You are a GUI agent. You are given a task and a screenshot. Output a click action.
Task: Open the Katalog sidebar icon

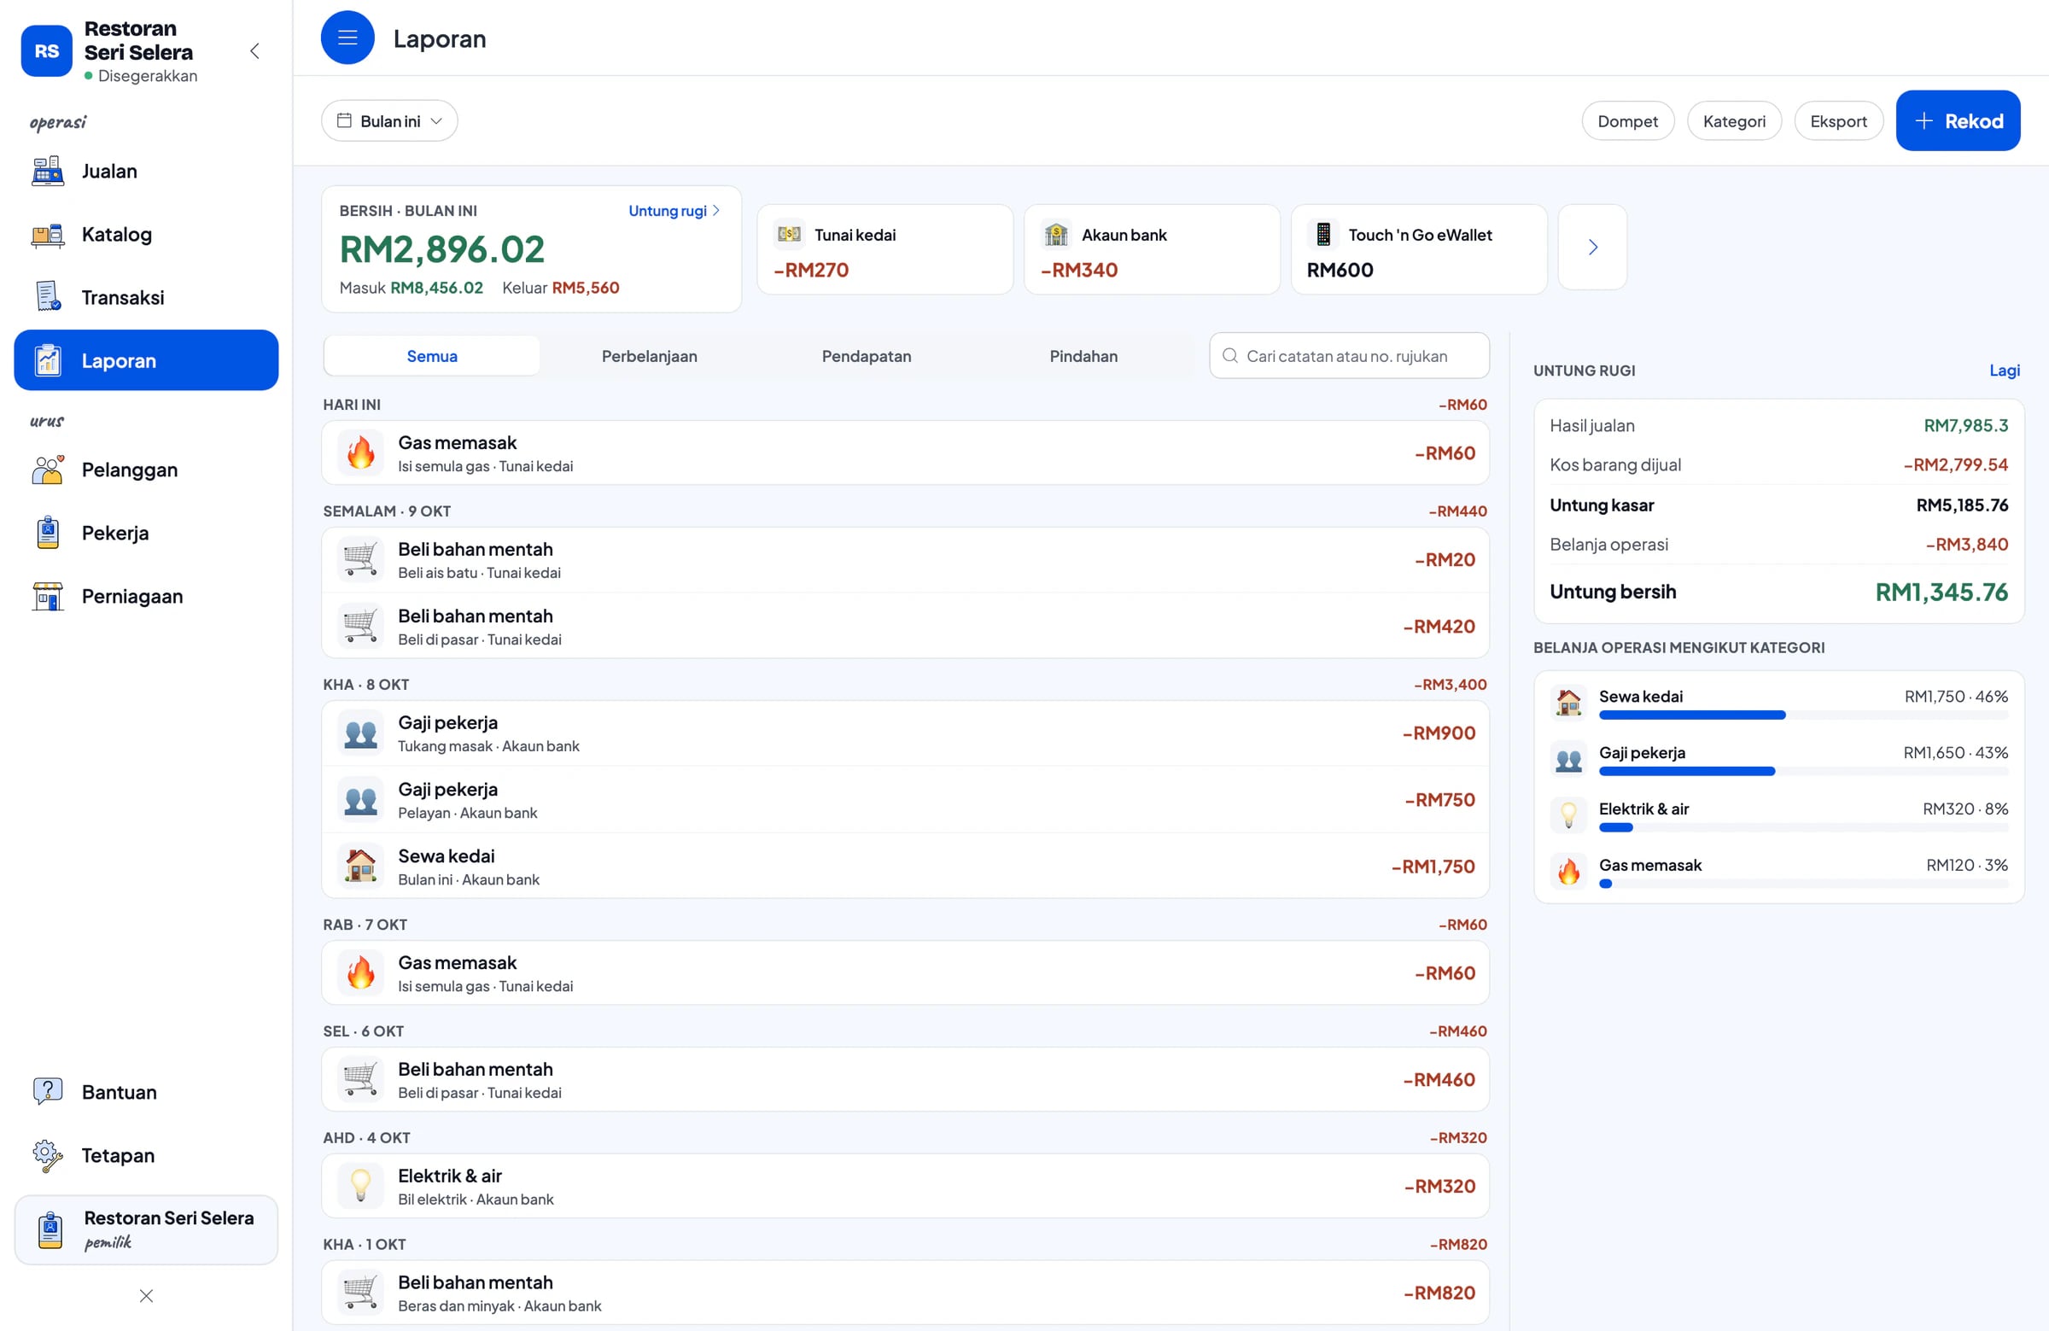click(47, 234)
